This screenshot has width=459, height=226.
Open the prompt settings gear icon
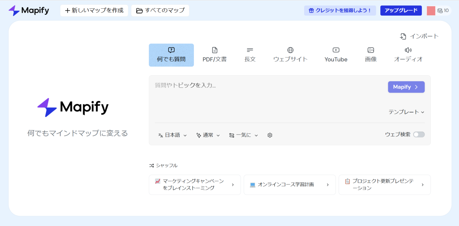point(270,135)
